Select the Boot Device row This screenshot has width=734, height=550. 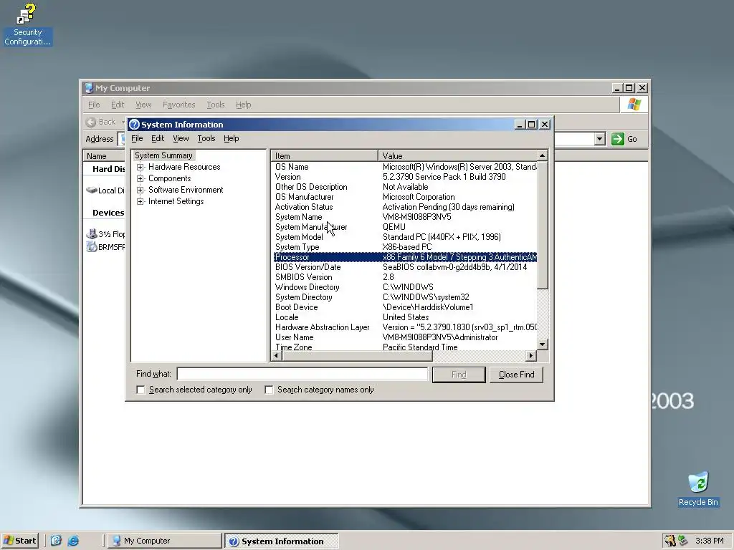click(x=405, y=307)
